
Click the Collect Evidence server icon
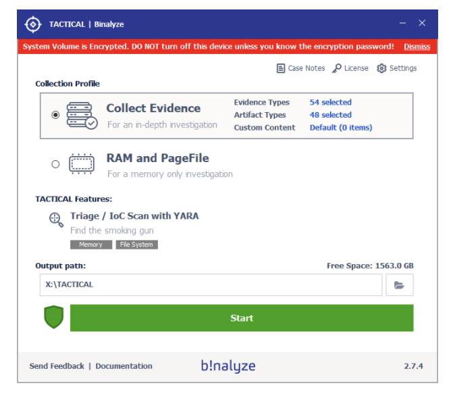83,116
